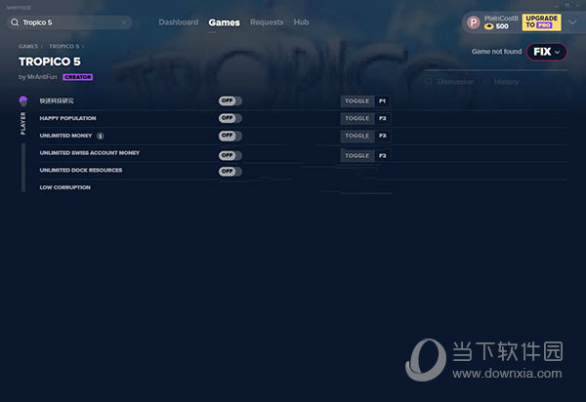Click the Happy Population label
The width and height of the screenshot is (586, 402).
pyautogui.click(x=67, y=118)
